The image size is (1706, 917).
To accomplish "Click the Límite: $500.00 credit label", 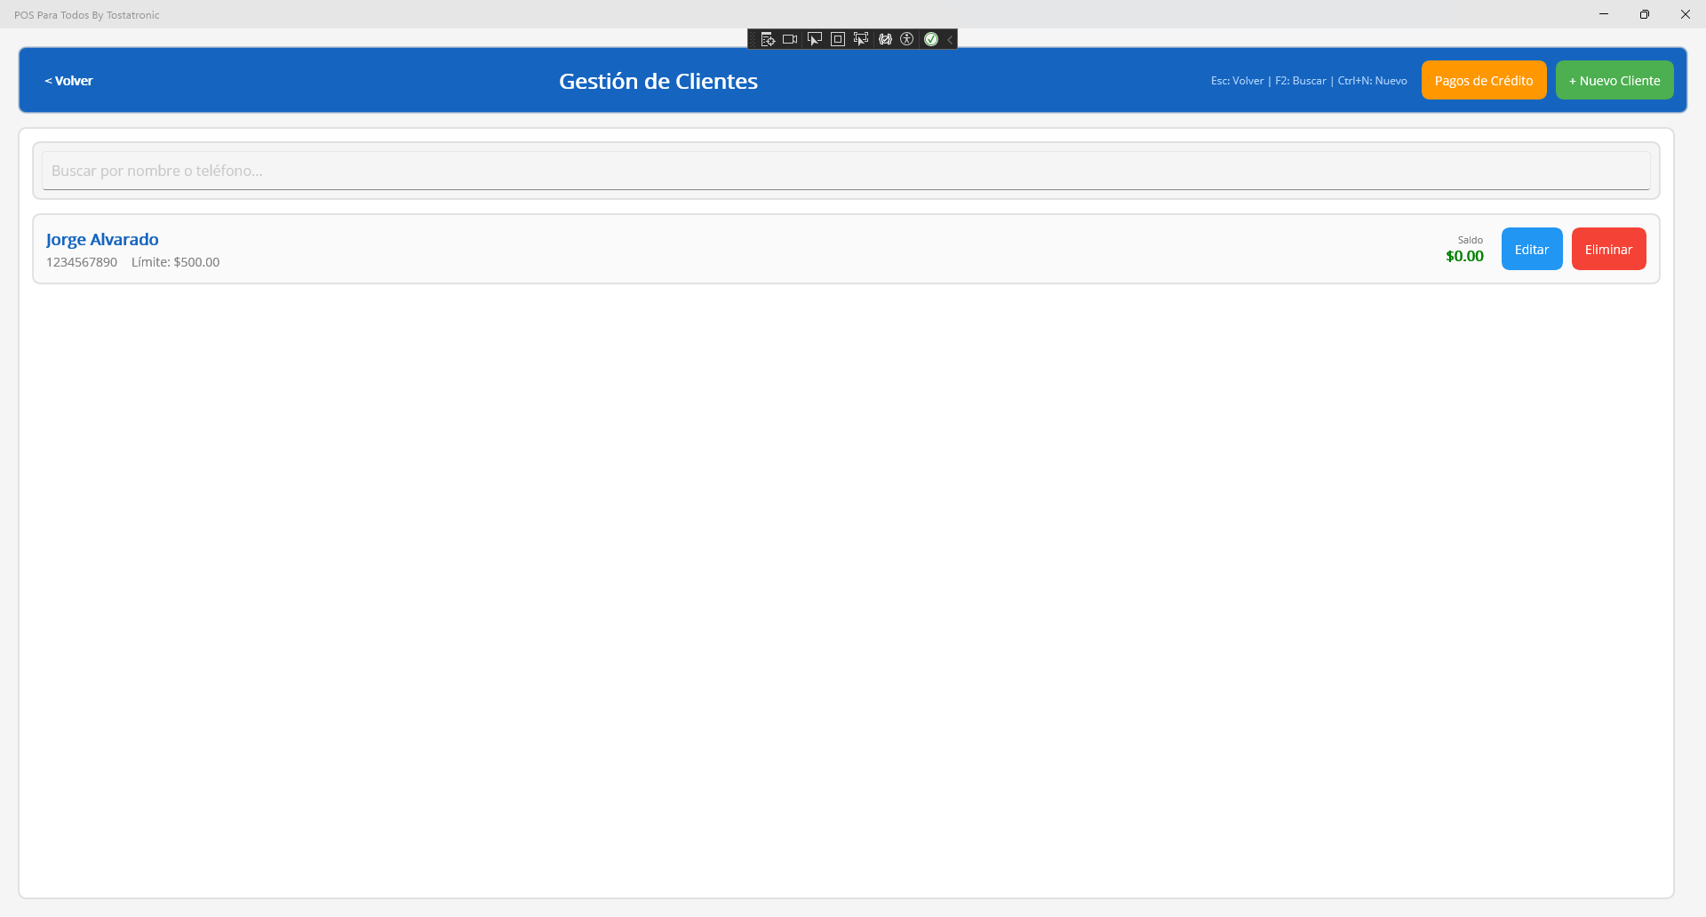I will tap(175, 262).
